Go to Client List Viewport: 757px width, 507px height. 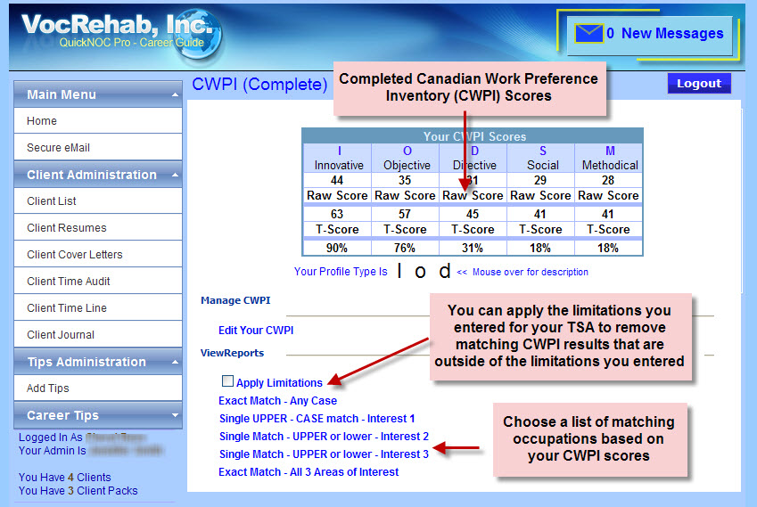coord(52,201)
